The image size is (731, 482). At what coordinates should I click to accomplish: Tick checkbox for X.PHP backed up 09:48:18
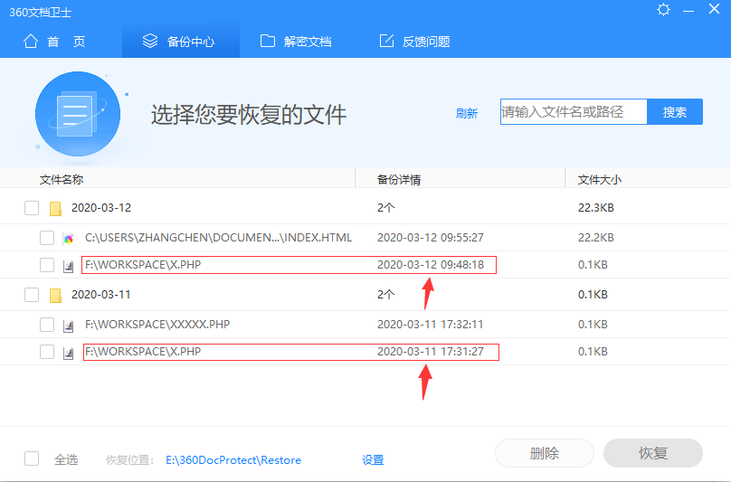(x=47, y=265)
